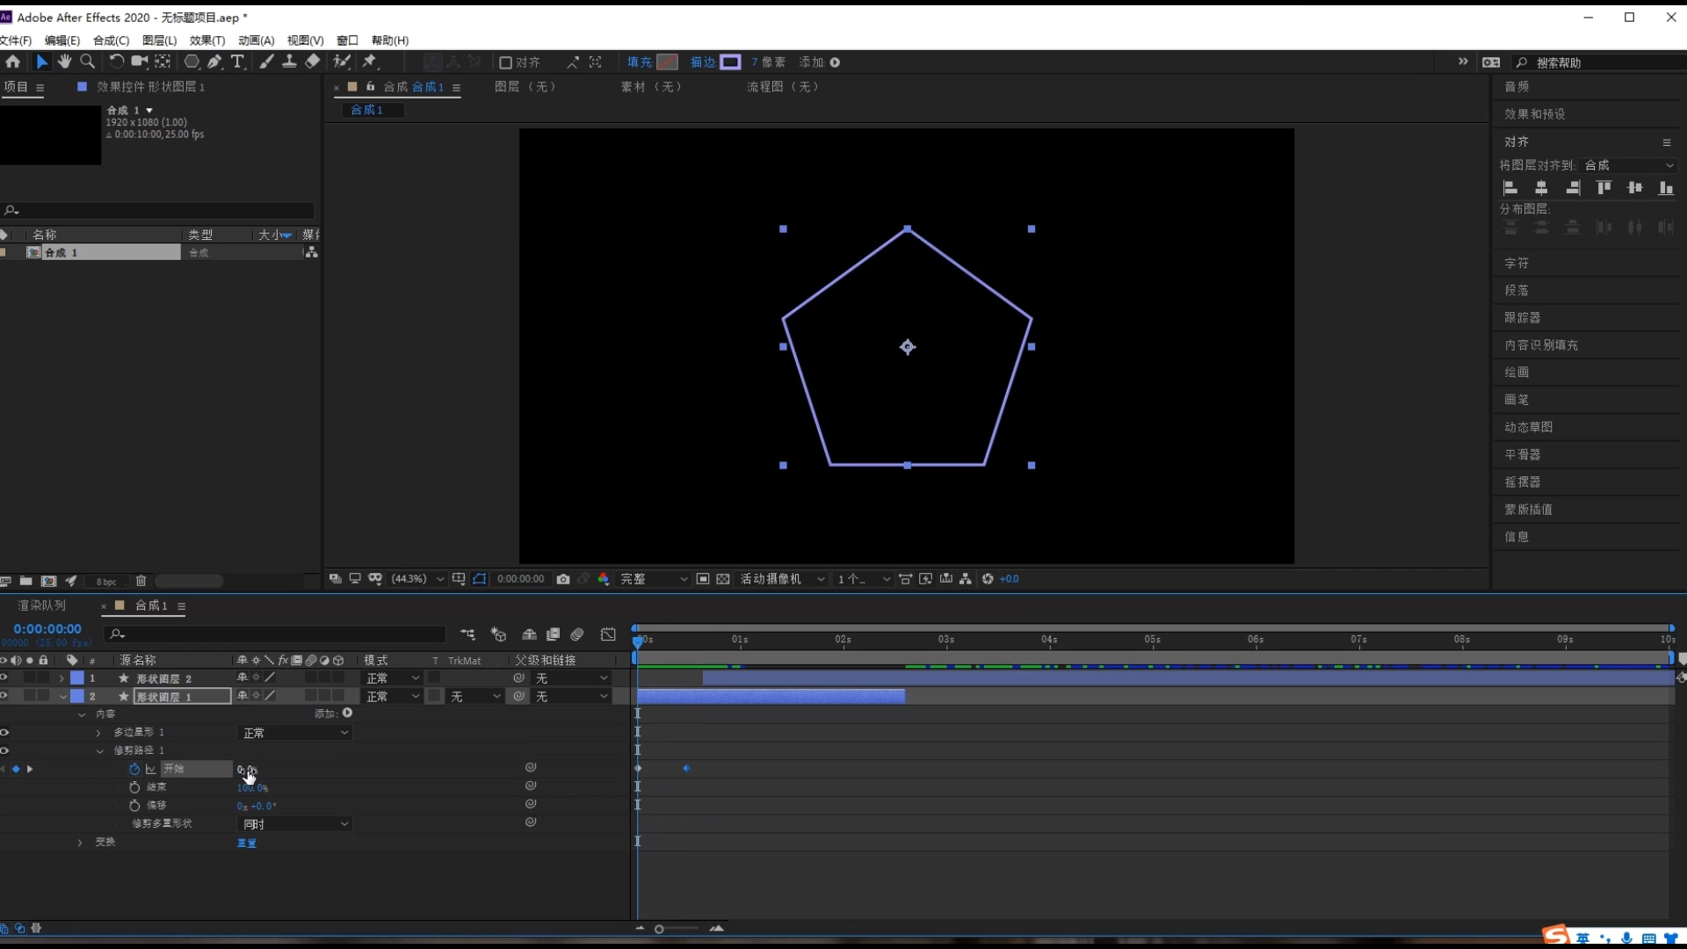Select the Pen tool
The width and height of the screenshot is (1687, 949).
pyautogui.click(x=214, y=62)
